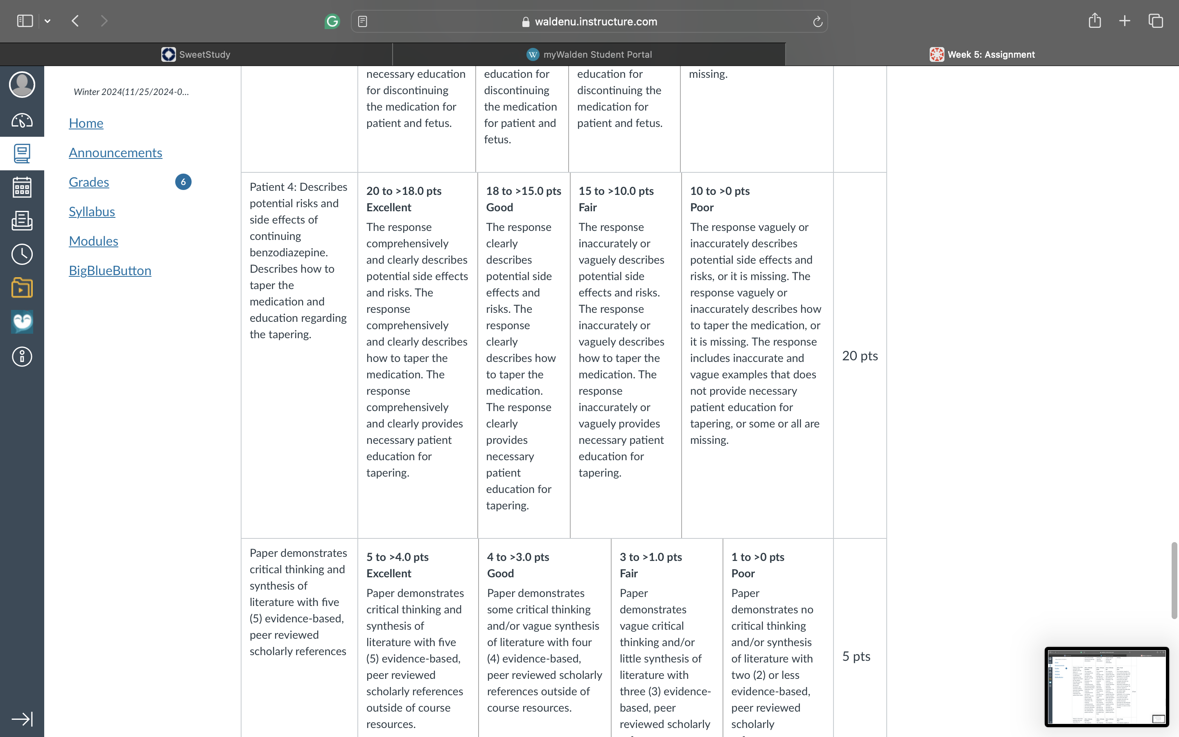Screen dimensions: 1179x737
Task: Click the Grammarly extension icon
Action: coord(332,21)
